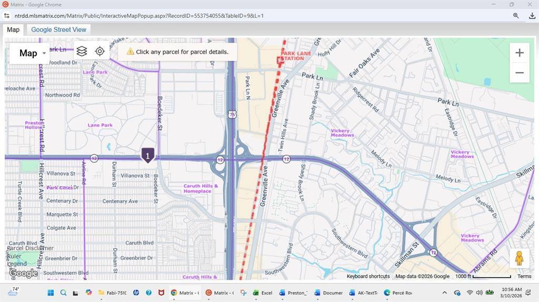
Task: View site information icon in address bar
Action: (7, 16)
